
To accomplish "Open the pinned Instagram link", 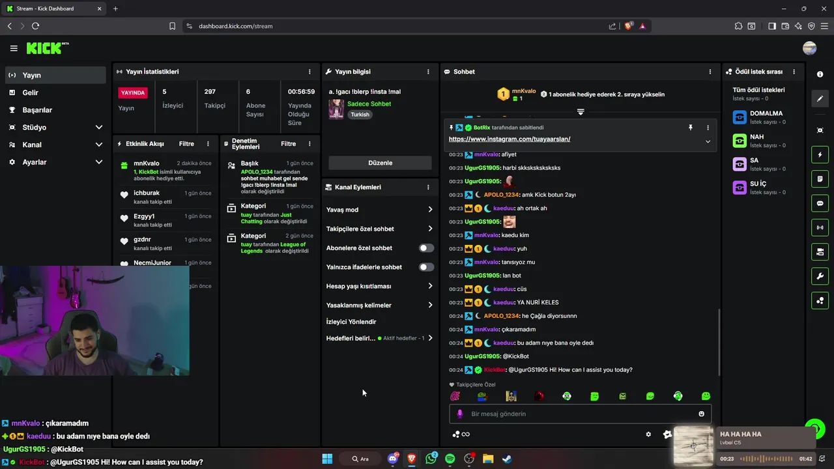I will pos(510,139).
